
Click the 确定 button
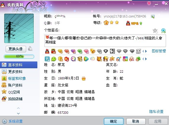coord(114,121)
